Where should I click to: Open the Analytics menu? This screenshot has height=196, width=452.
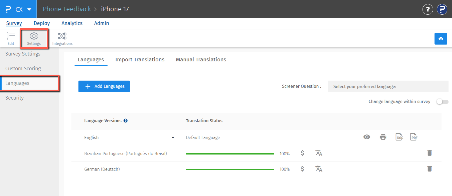(x=72, y=23)
